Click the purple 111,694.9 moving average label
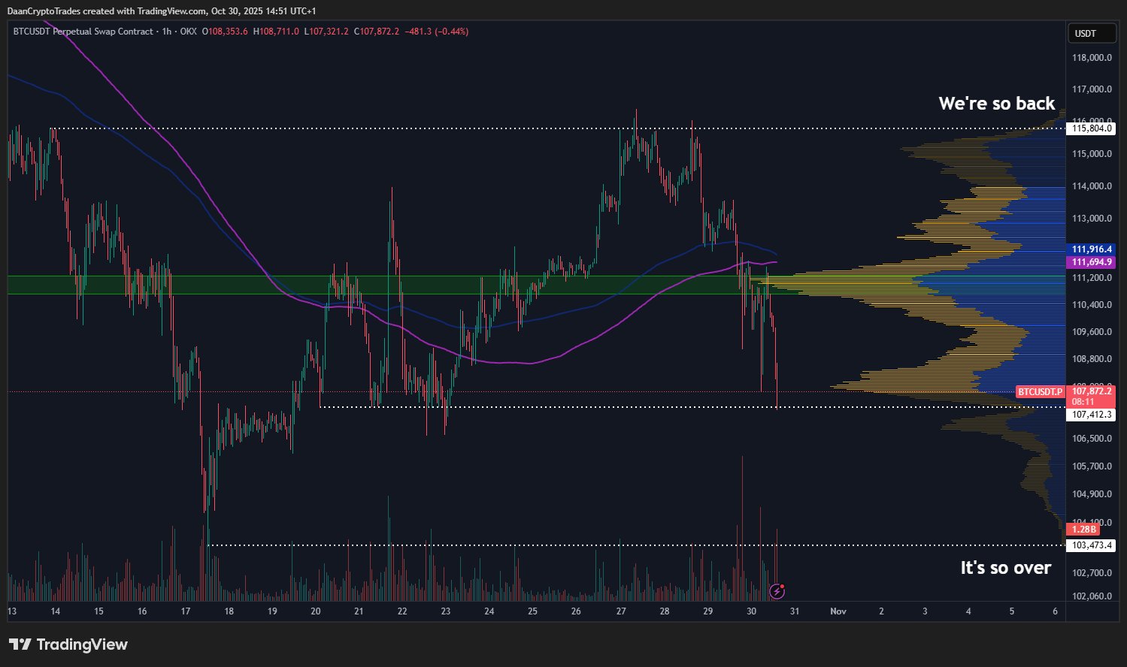 pos(1091,262)
